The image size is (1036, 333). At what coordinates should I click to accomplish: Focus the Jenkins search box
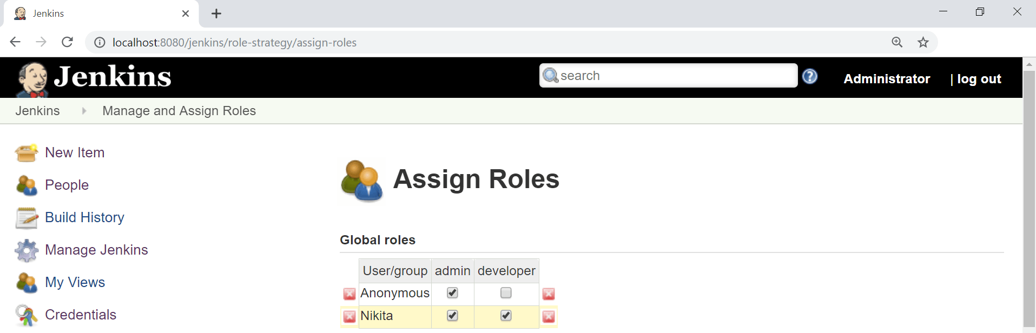click(x=669, y=76)
